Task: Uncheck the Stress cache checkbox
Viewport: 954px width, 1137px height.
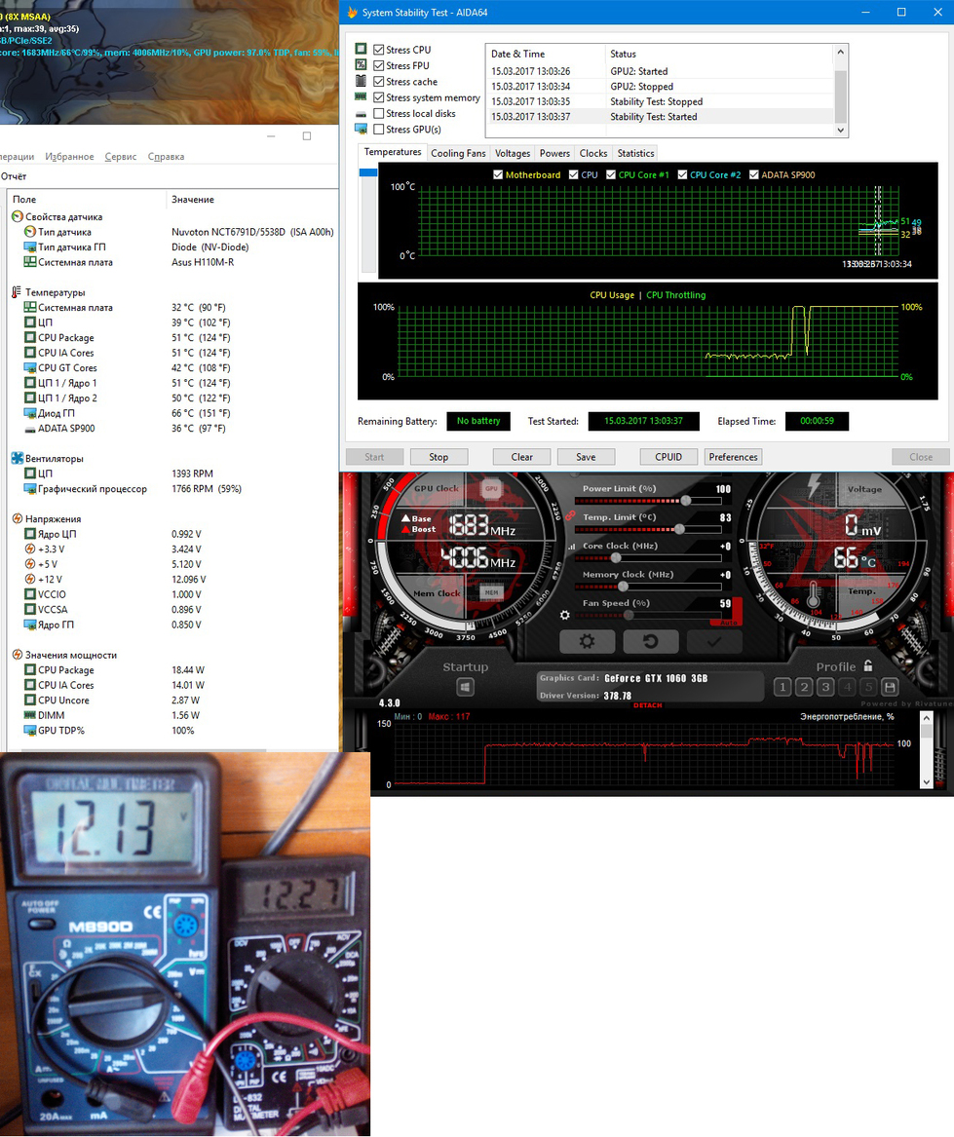Action: point(379,82)
